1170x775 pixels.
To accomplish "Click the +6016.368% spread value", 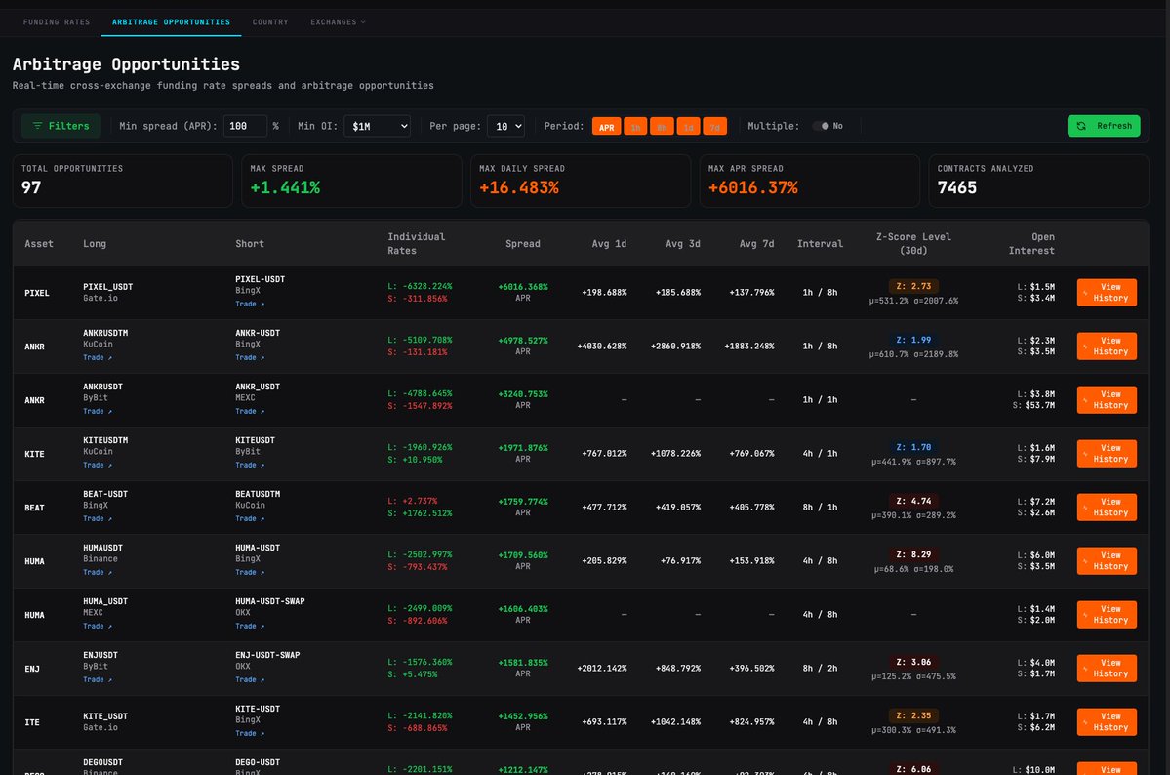I will tap(523, 287).
